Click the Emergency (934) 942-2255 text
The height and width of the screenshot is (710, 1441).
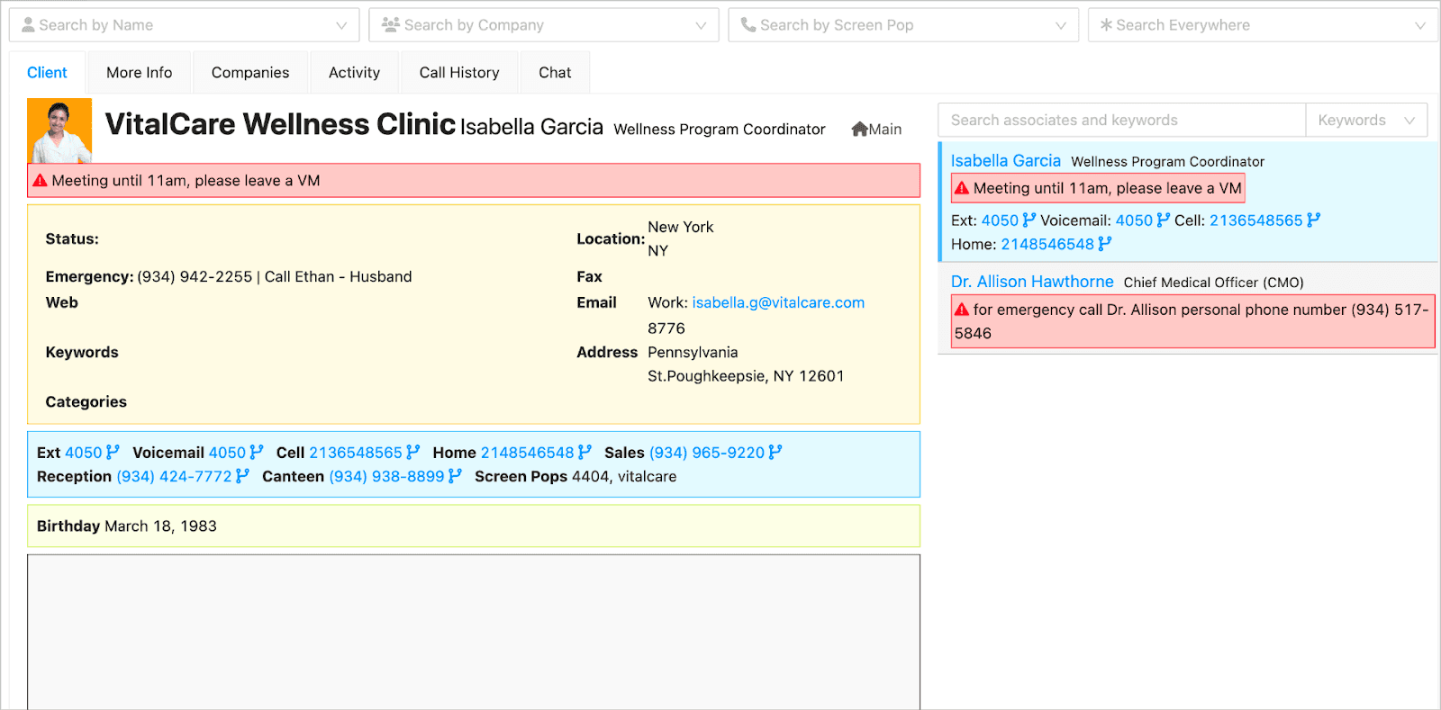pyautogui.click(x=229, y=277)
